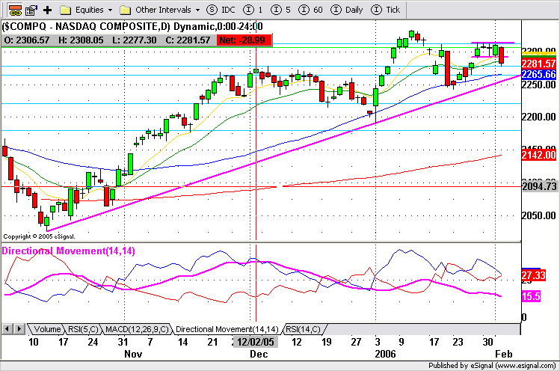Click the red 2142.00 price label
This screenshot has height=371, width=560.
539,155
